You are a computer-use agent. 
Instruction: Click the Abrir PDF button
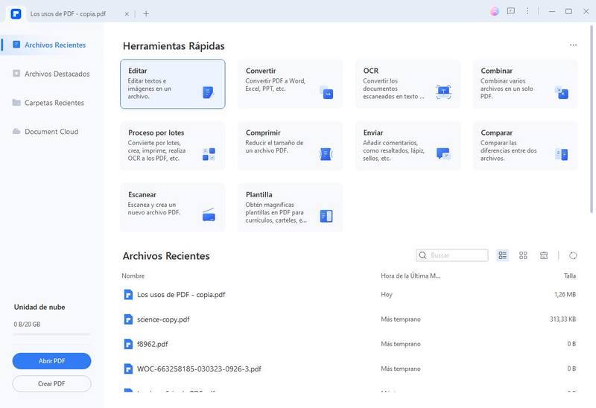[x=51, y=361]
